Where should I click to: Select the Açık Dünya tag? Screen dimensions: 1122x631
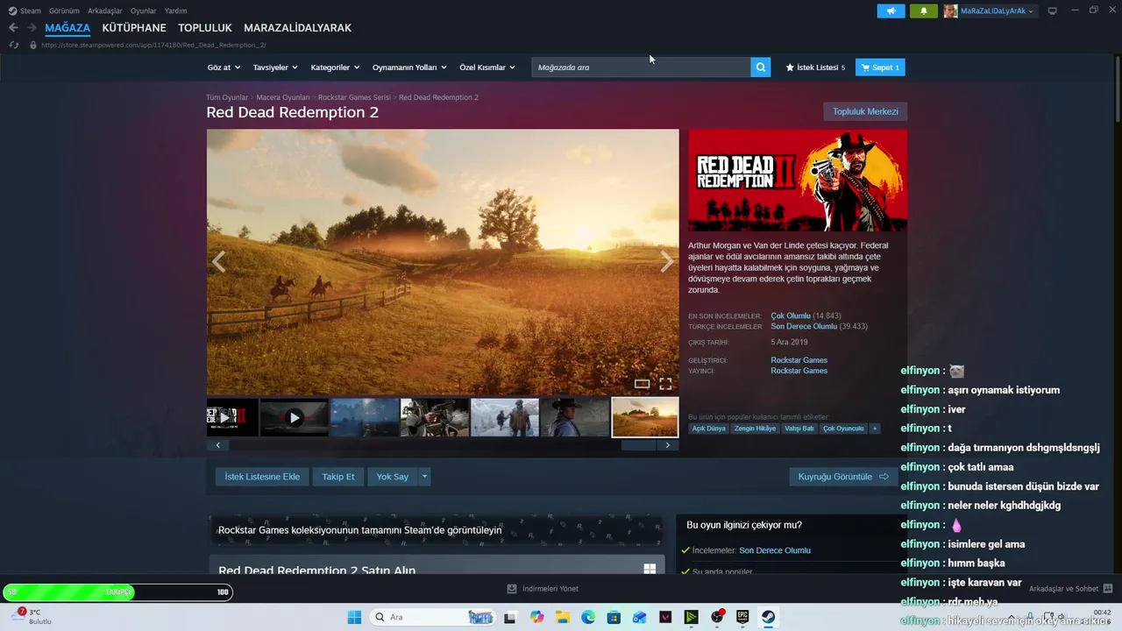pyautogui.click(x=709, y=429)
